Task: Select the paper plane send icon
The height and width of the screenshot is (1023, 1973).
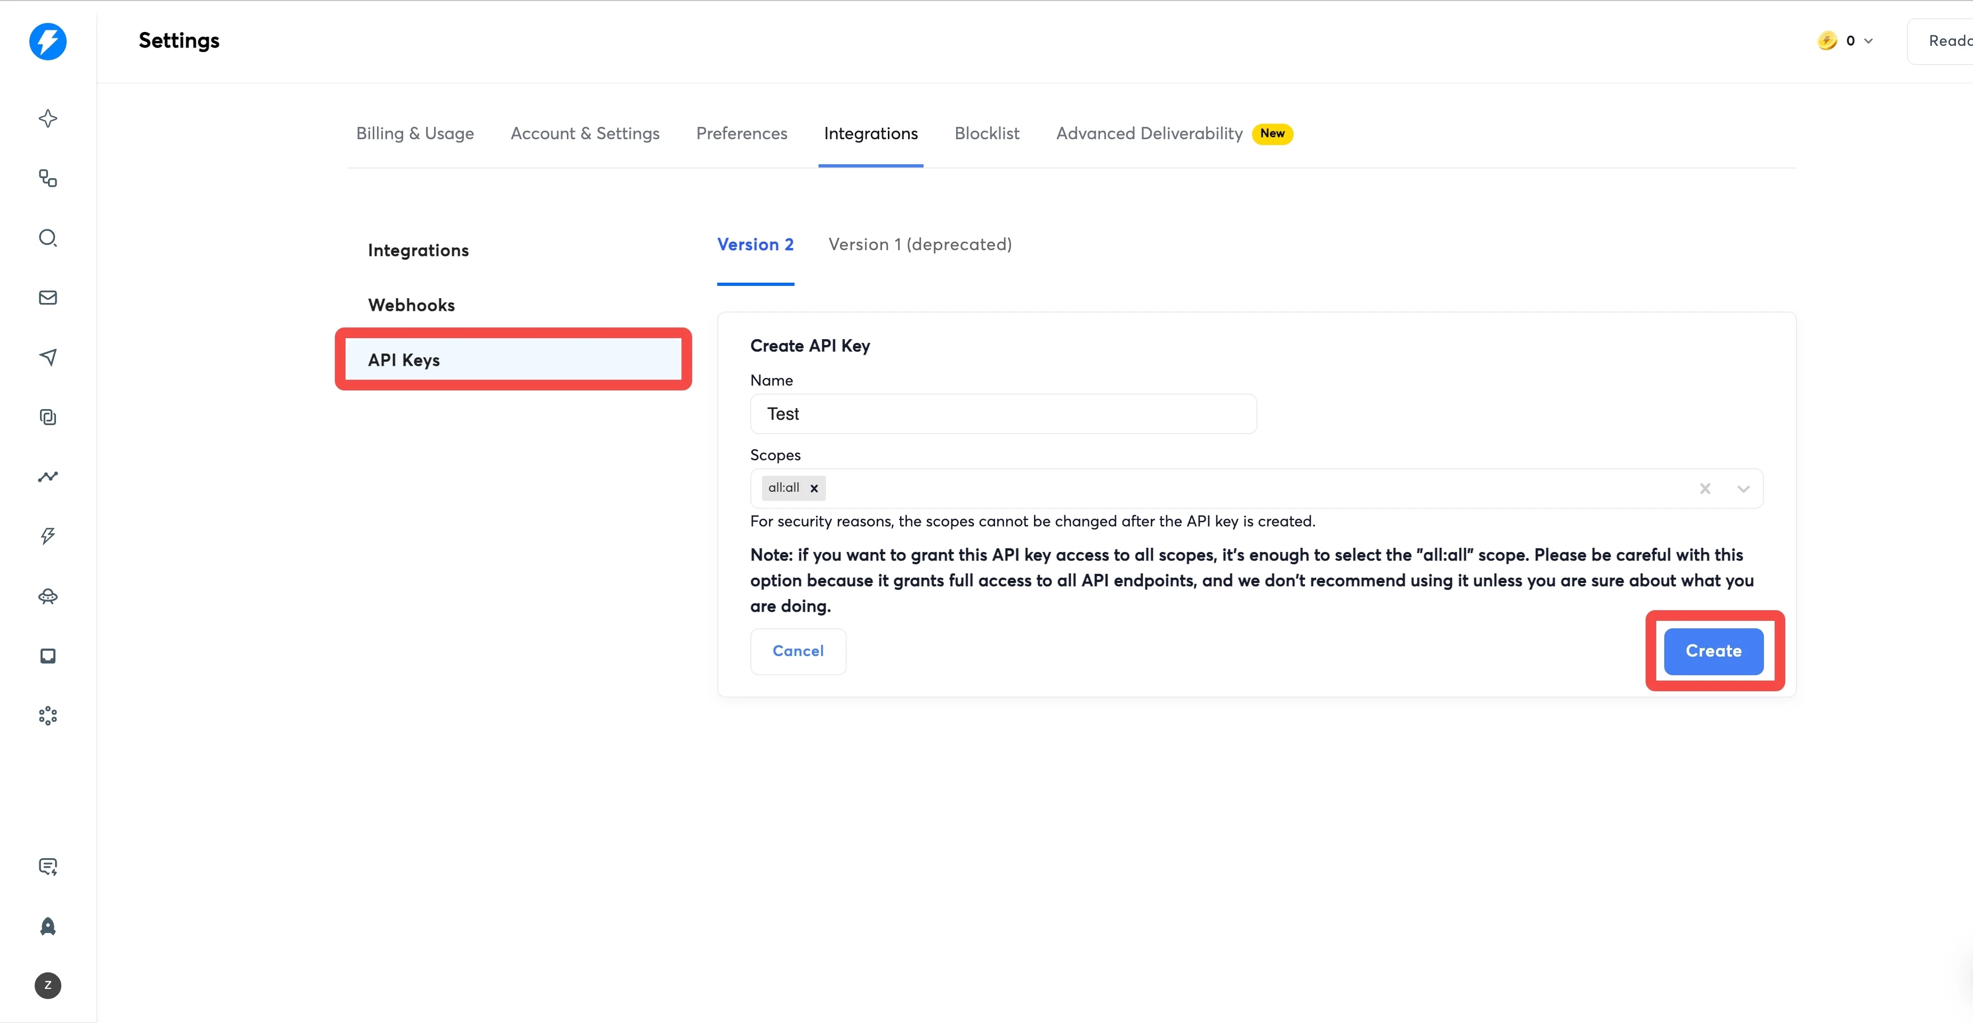Action: click(x=48, y=357)
